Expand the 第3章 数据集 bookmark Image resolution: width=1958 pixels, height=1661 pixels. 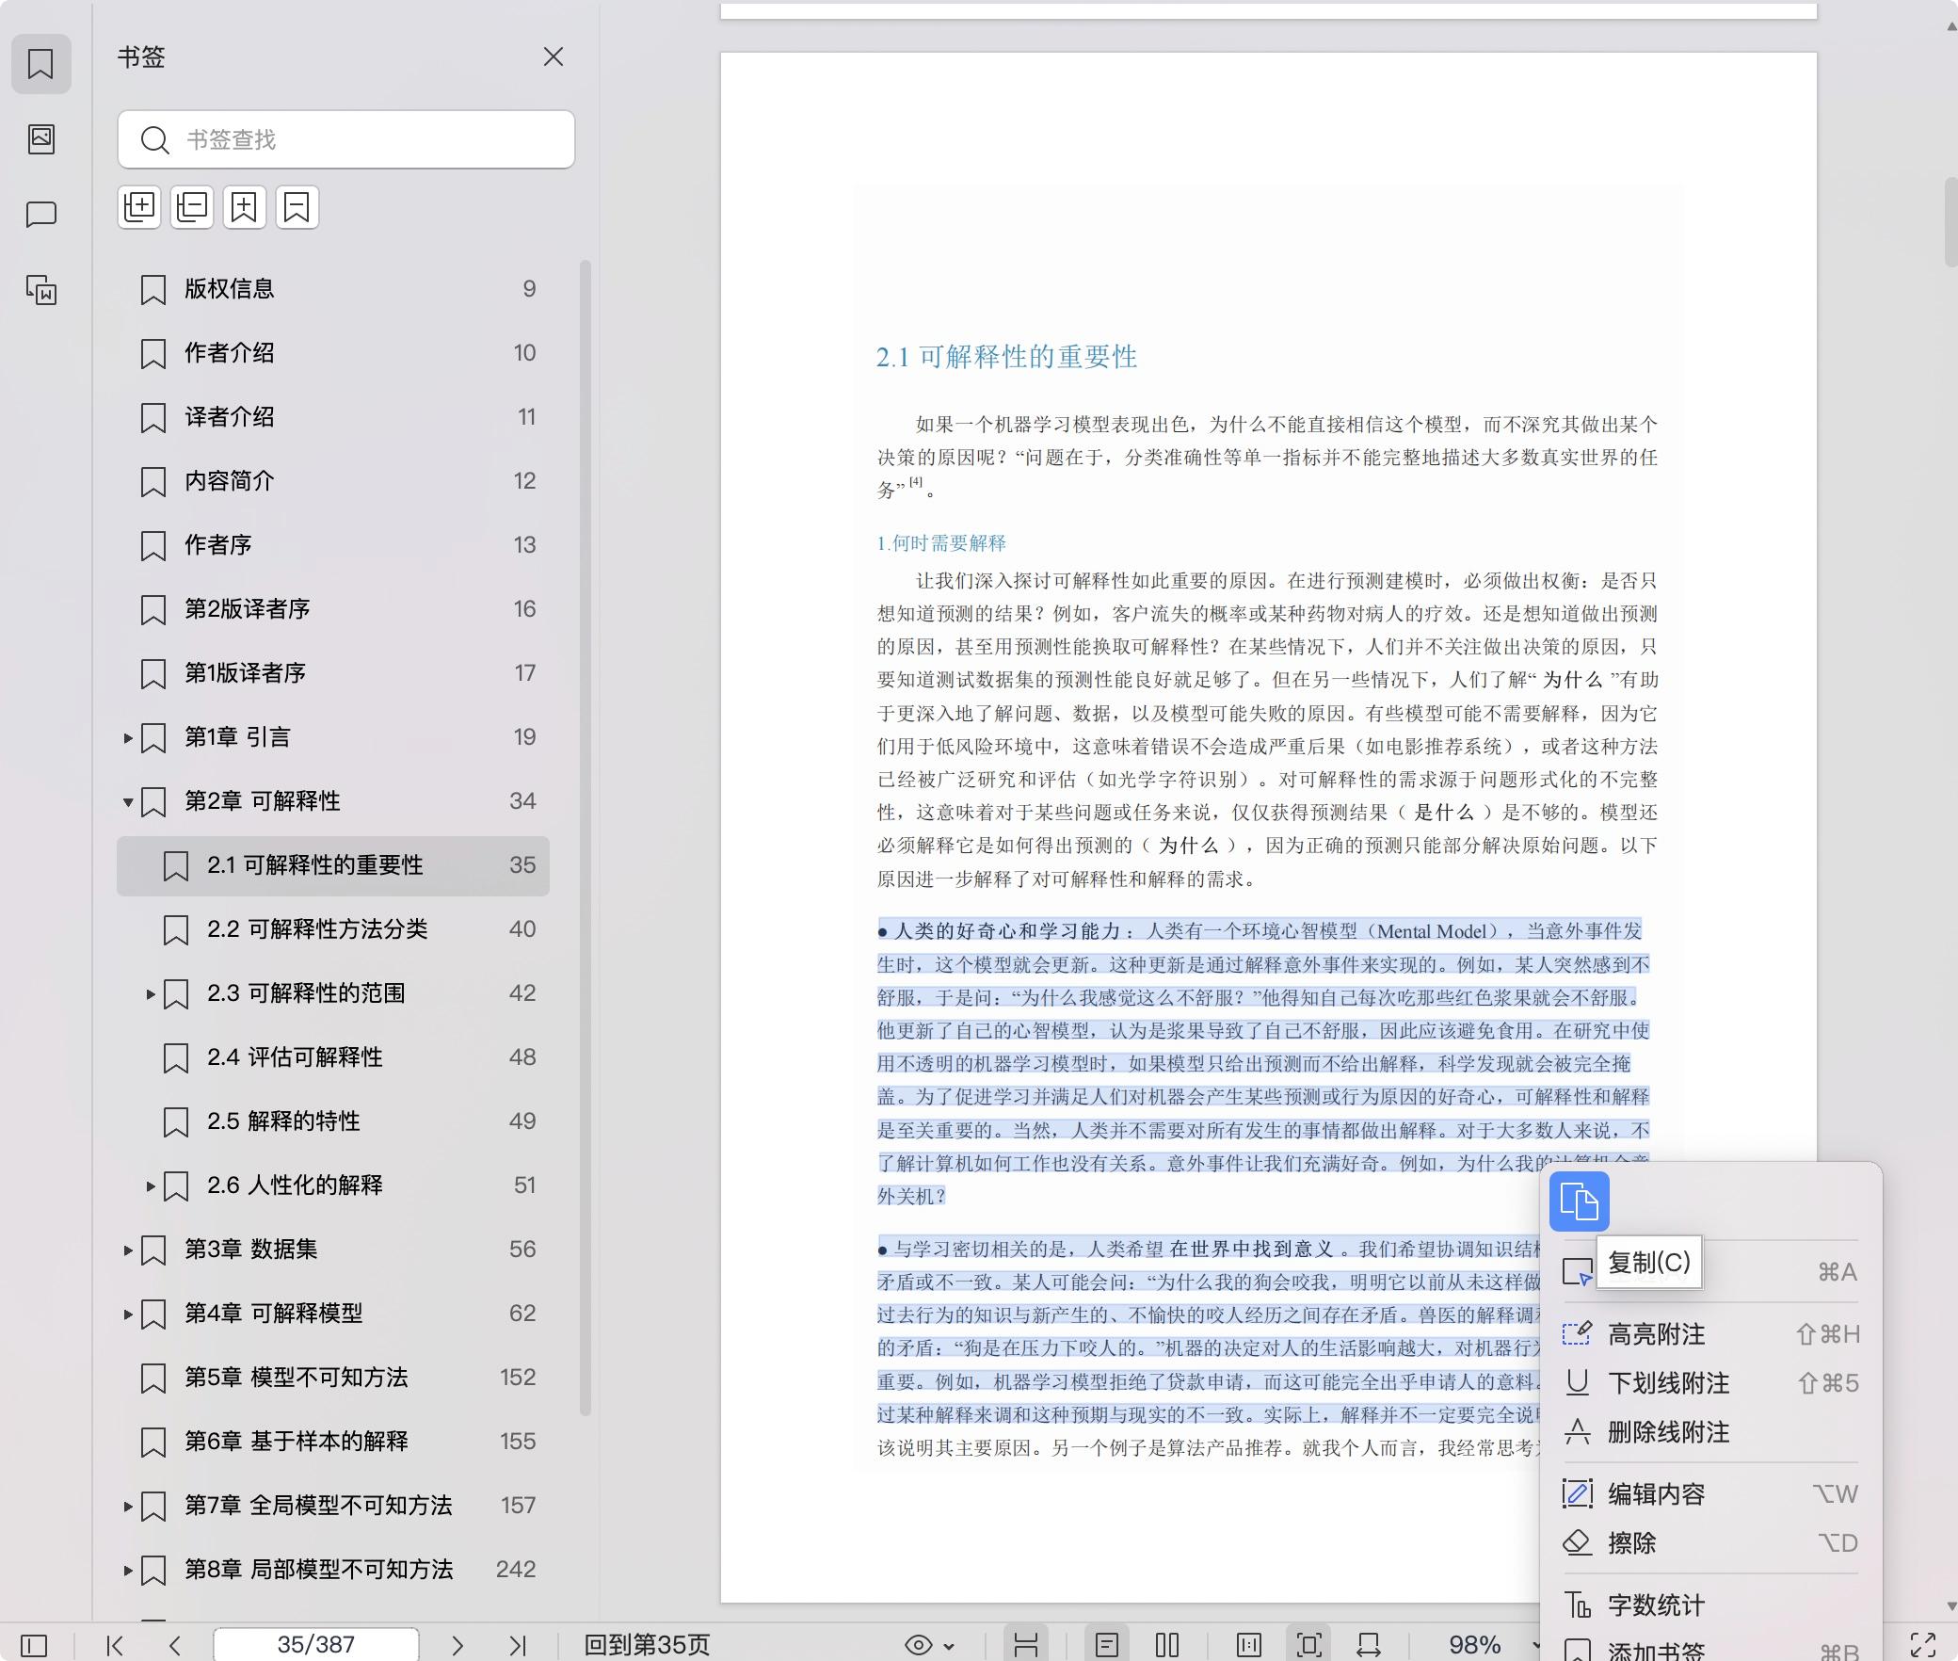[x=128, y=1250]
